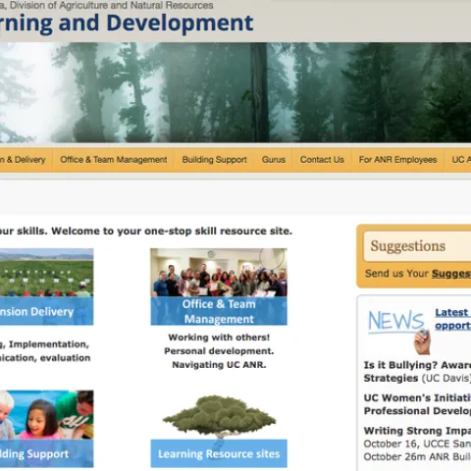The height and width of the screenshot is (471, 471).
Task: Click the 'Personal development.' text
Action: click(x=219, y=351)
